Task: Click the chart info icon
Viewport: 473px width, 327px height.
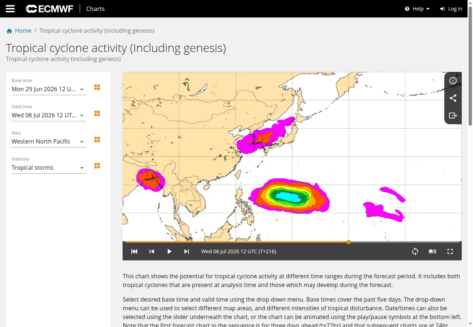Action: (453, 81)
